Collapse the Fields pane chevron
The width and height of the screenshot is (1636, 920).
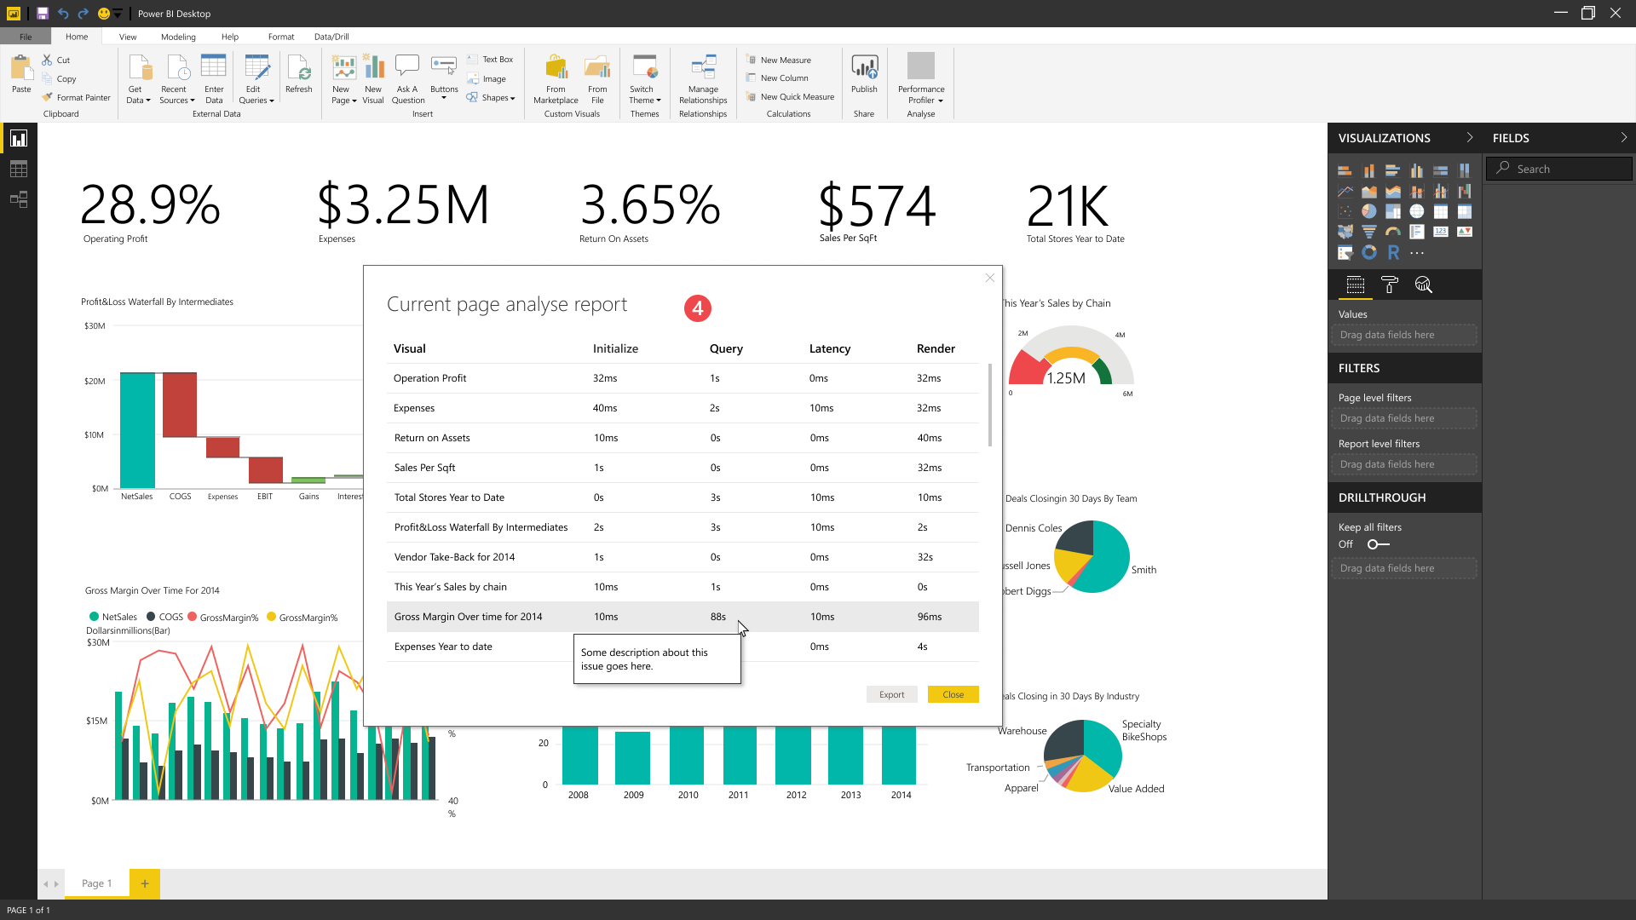tap(1622, 137)
